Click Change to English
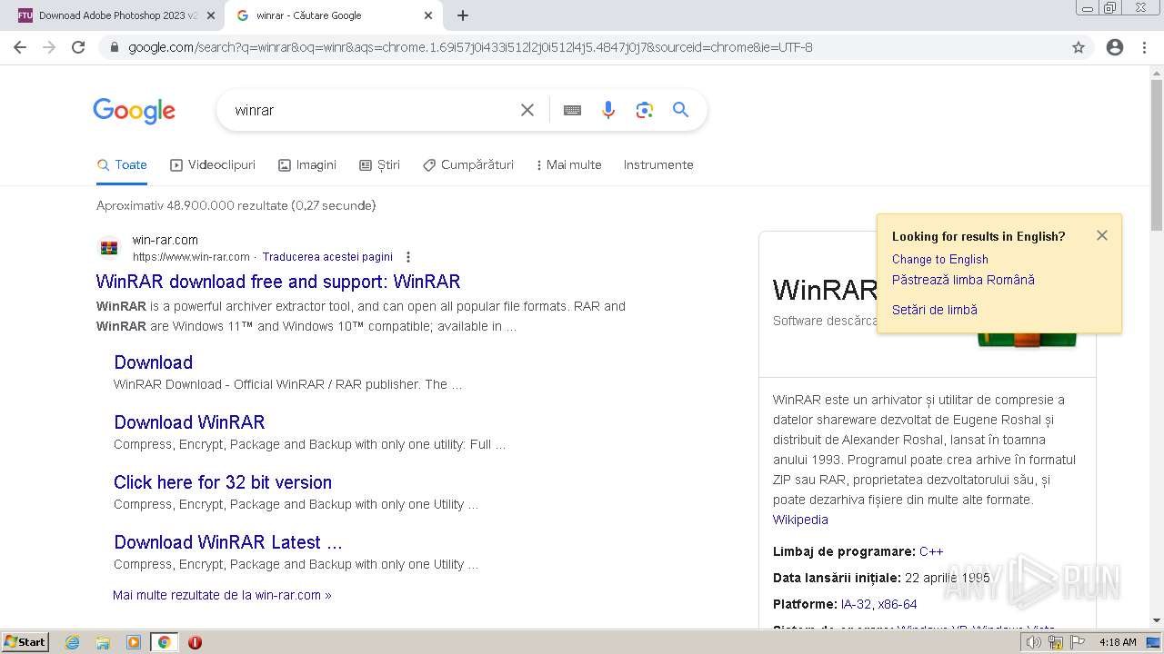 coord(940,260)
